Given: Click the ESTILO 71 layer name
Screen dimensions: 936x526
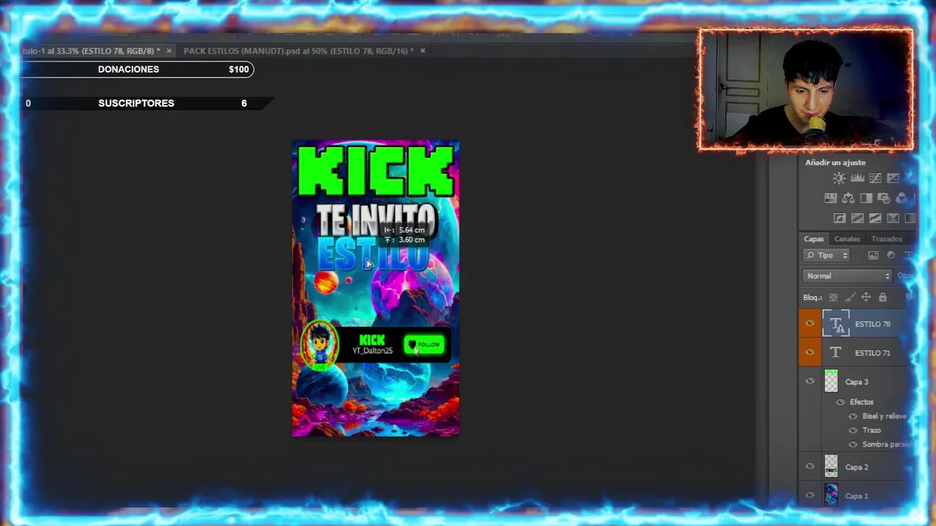Looking at the screenshot, I should (872, 353).
